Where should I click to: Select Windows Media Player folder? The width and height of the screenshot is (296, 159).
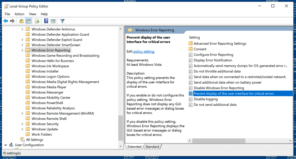[x=49, y=87]
